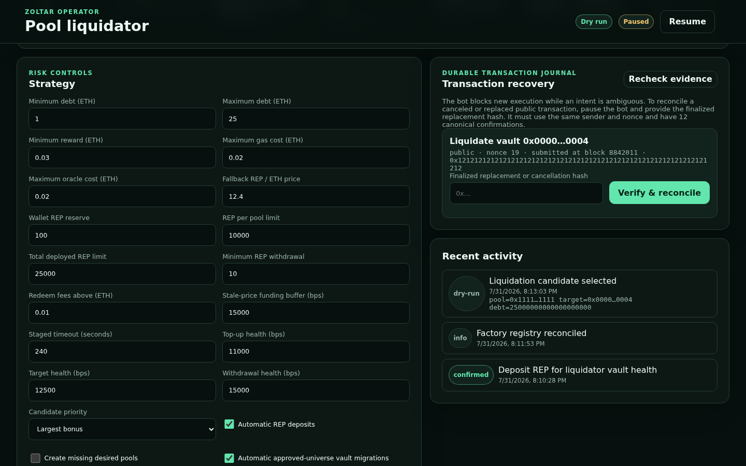Edit the Minimum reward (ETH) field
The height and width of the screenshot is (466, 746).
[x=122, y=157]
